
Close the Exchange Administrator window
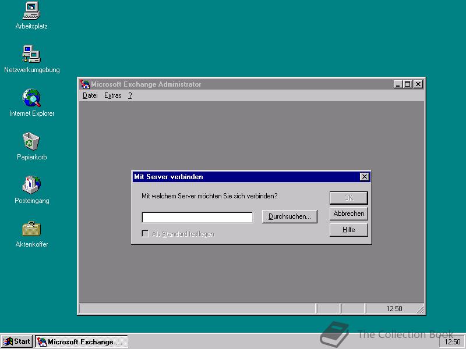click(418, 84)
